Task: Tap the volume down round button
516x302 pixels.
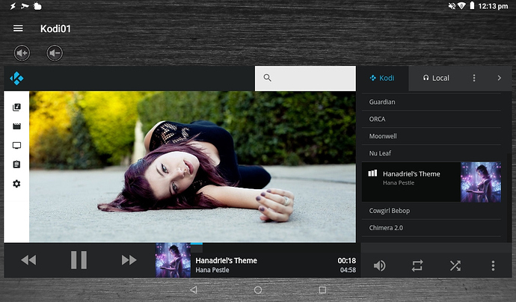Action: click(55, 53)
